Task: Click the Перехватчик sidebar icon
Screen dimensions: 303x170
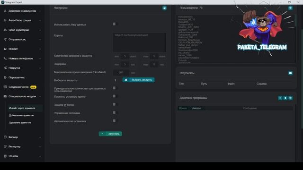Action: click(x=5, y=77)
